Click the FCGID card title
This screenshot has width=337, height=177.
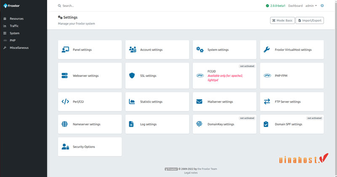click(211, 71)
